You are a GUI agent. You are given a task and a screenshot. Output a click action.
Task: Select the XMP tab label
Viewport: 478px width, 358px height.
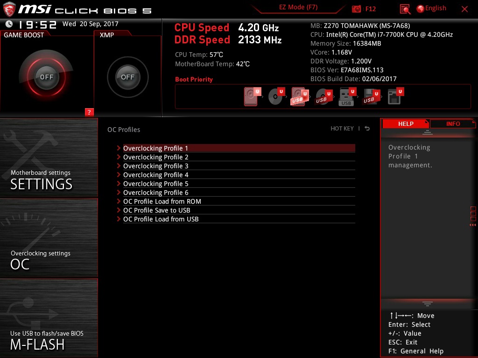pyautogui.click(x=107, y=35)
